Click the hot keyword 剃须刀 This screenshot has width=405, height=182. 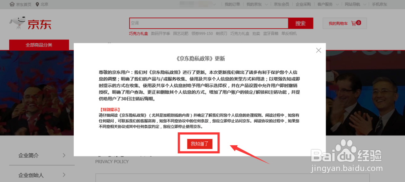tap(222, 33)
